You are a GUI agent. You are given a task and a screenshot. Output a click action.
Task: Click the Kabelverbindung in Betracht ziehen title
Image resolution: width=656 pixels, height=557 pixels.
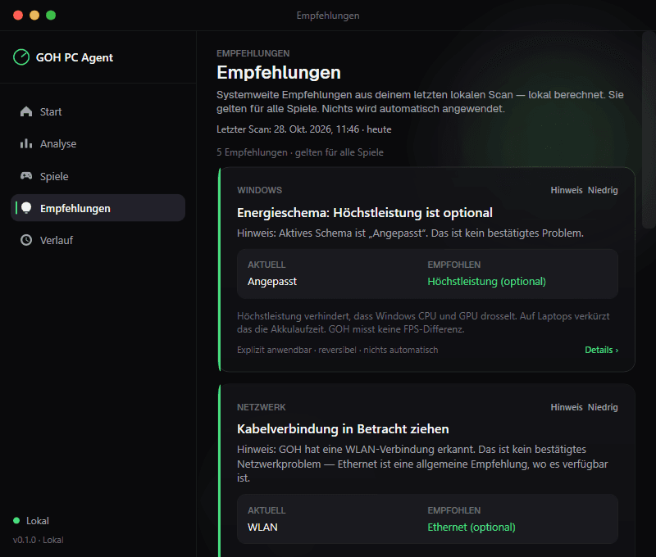(x=343, y=429)
